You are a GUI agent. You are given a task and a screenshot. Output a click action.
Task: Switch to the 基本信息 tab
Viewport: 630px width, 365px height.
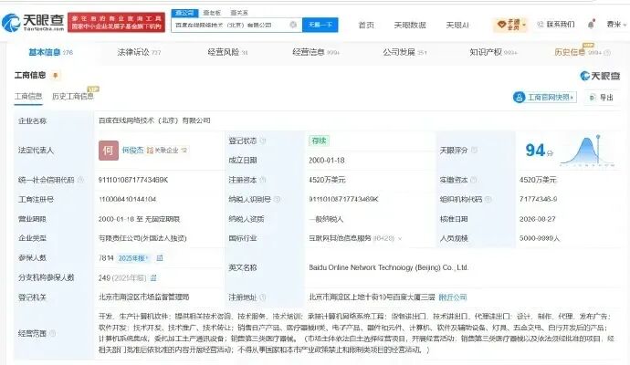coord(50,52)
